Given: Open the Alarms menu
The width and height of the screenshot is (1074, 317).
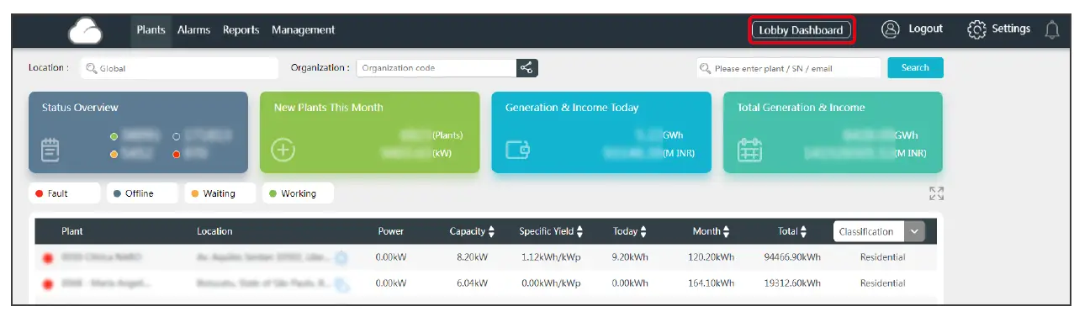Looking at the screenshot, I should point(193,29).
